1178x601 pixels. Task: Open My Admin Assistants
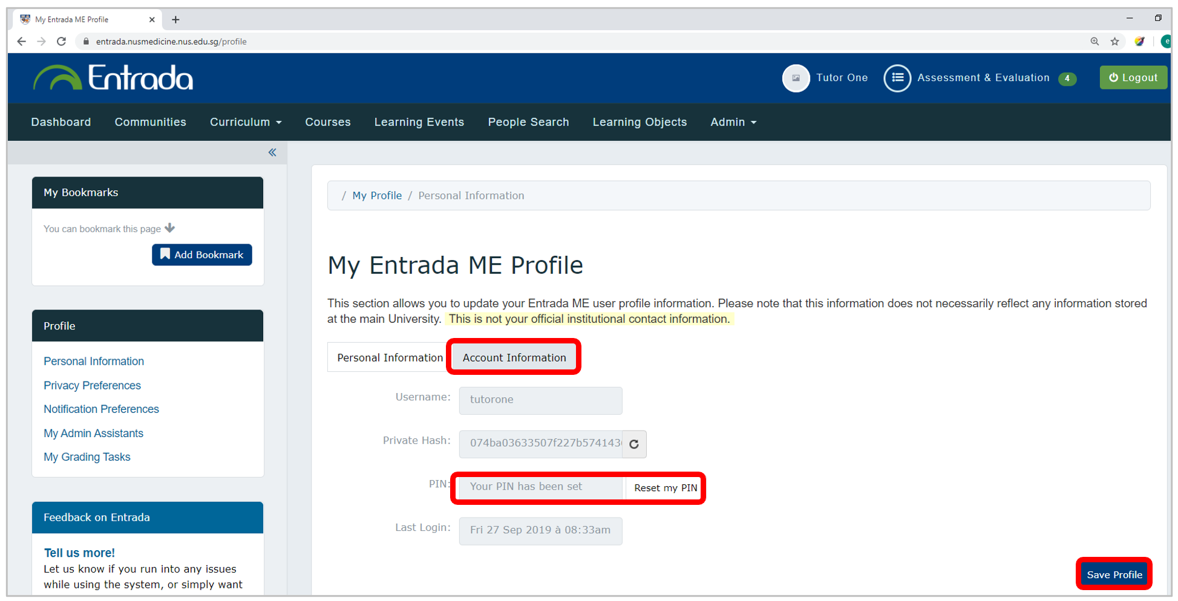[93, 434]
